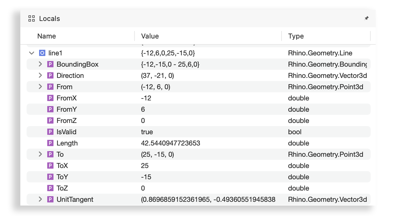Click the UnitTangent property icon
Screen dimensions: 396x219
click(x=50, y=200)
